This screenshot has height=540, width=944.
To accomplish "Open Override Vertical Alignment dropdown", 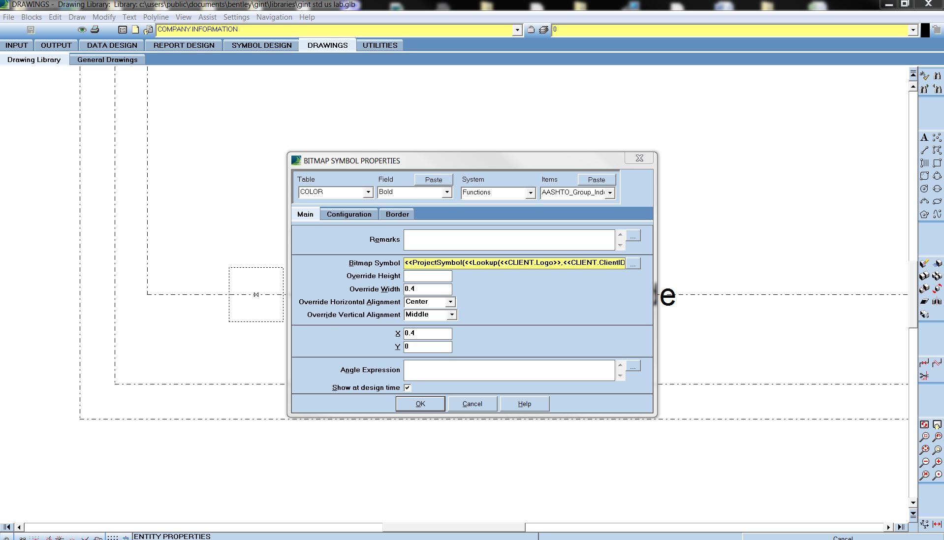I will point(452,315).
